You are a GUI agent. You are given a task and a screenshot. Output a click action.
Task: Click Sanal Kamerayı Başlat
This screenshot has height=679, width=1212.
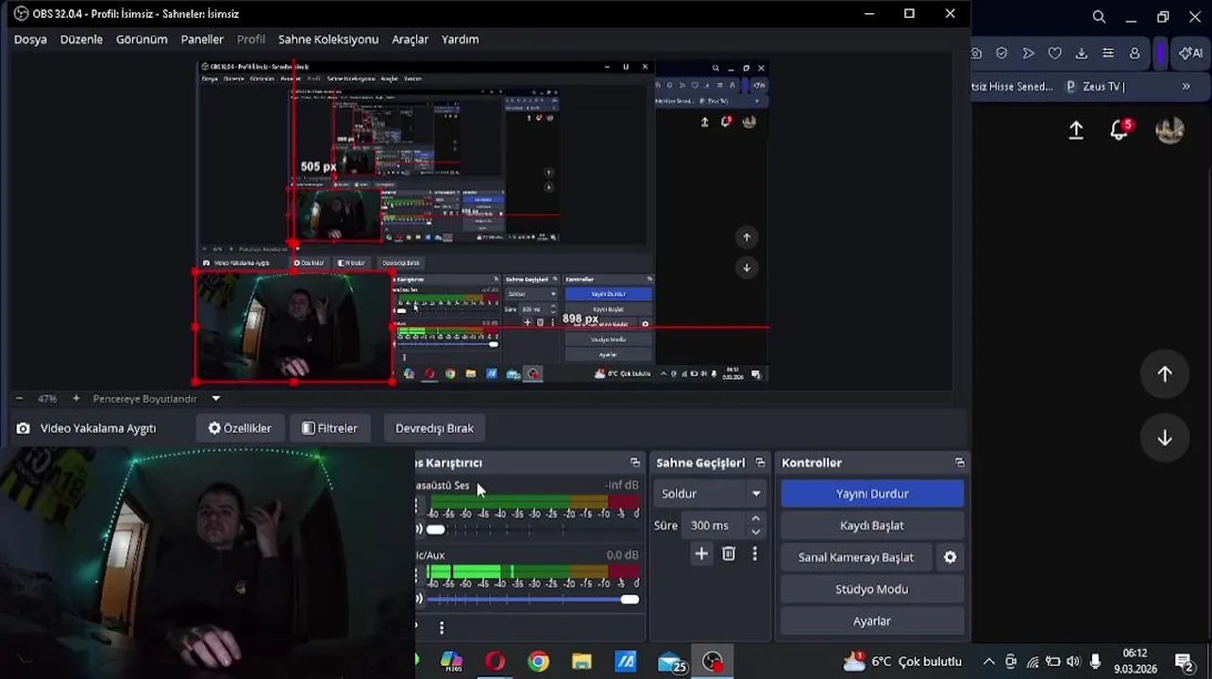tap(856, 557)
